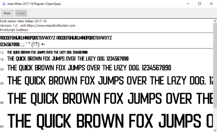
Task: Click the size 24 sample sentence
Action: pos(89,68)
